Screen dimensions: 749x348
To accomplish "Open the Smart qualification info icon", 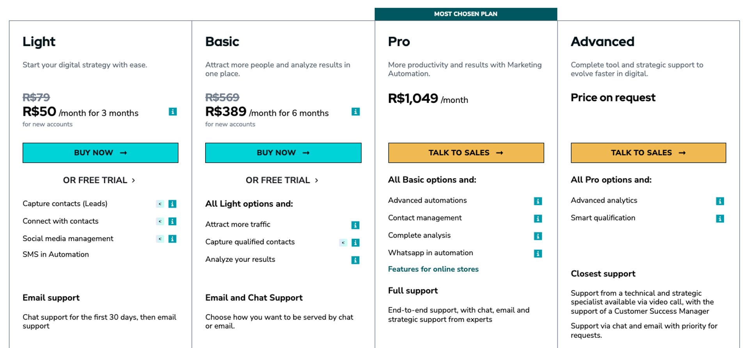I will tap(720, 219).
